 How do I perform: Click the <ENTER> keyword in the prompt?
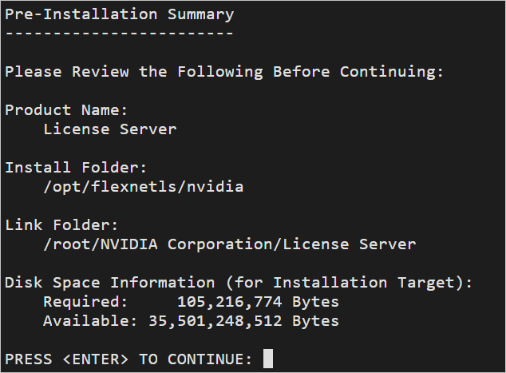coord(96,359)
